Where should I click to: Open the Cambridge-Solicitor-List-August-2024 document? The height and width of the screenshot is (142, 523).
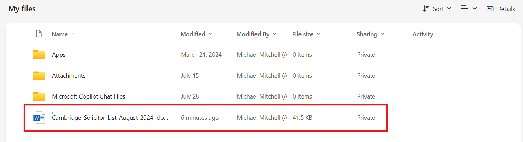point(110,117)
